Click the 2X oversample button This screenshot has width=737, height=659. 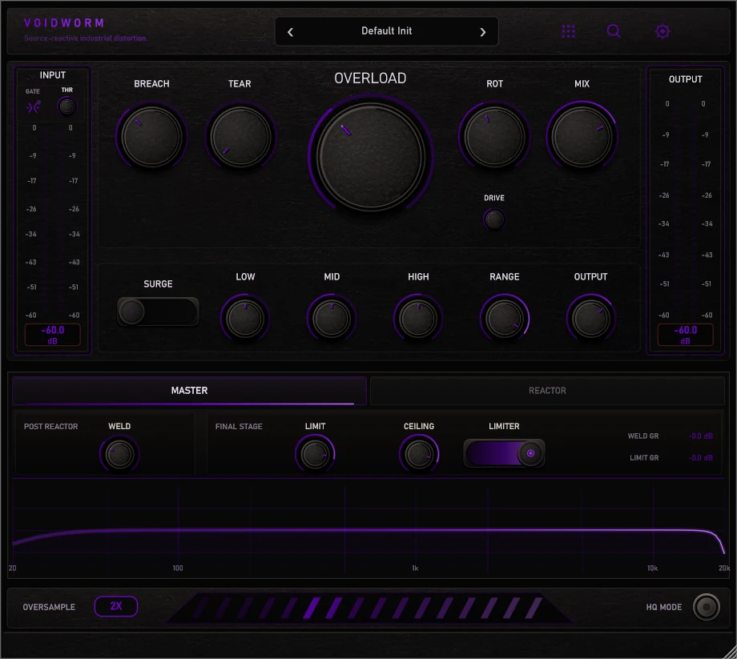pos(116,606)
